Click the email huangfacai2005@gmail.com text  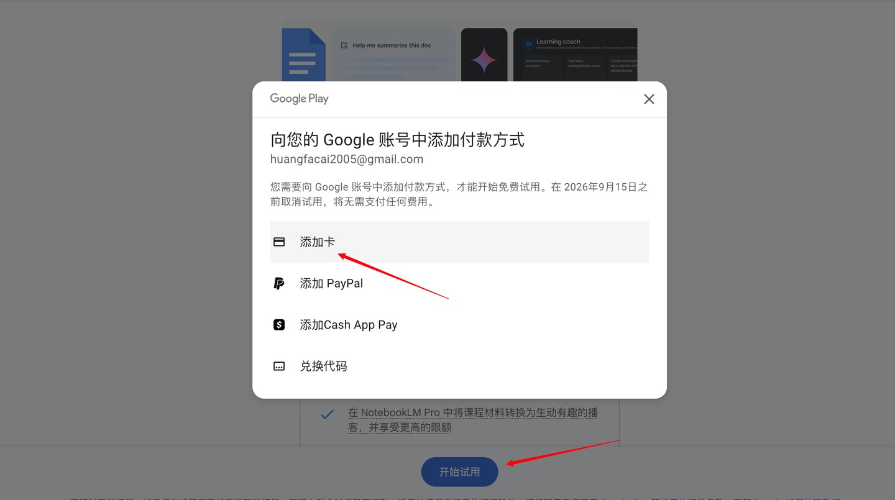point(347,159)
